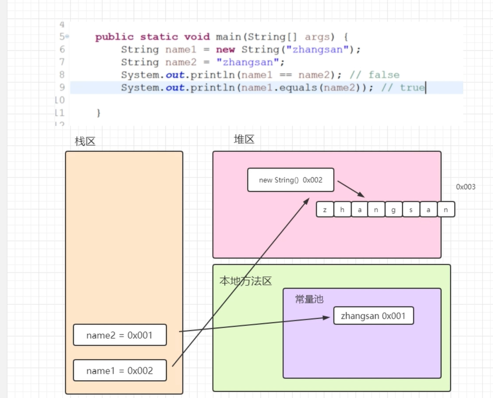This screenshot has width=493, height=398.
Task: Select the "常量池" purple panel label
Action: tap(309, 299)
